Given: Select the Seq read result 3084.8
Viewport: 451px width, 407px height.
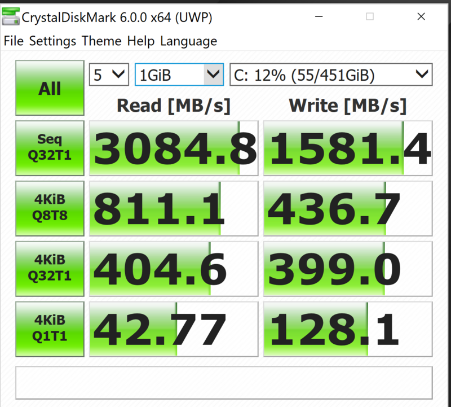Looking at the screenshot, I should point(174,148).
